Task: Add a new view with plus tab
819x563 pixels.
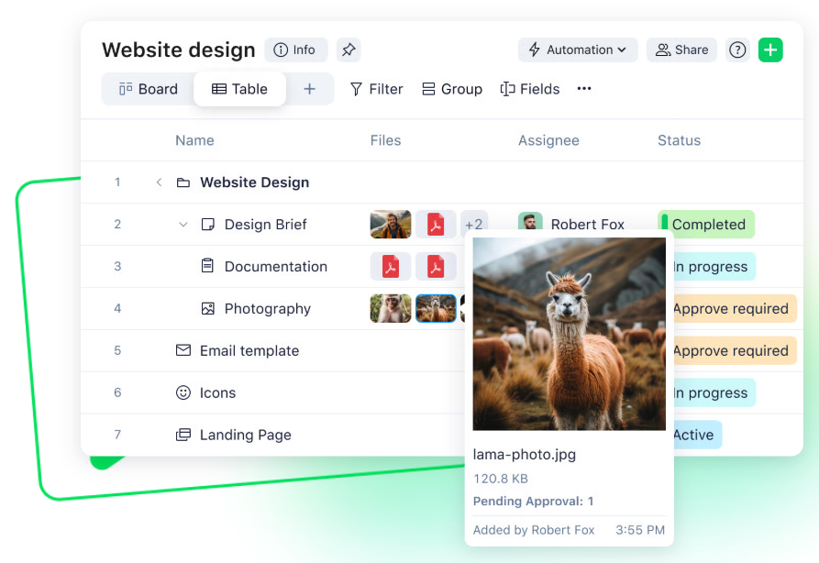Action: 309,89
